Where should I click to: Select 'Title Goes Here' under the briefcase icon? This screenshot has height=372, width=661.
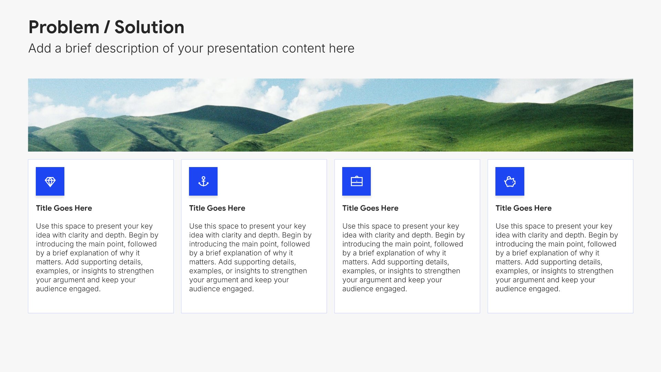tap(370, 208)
